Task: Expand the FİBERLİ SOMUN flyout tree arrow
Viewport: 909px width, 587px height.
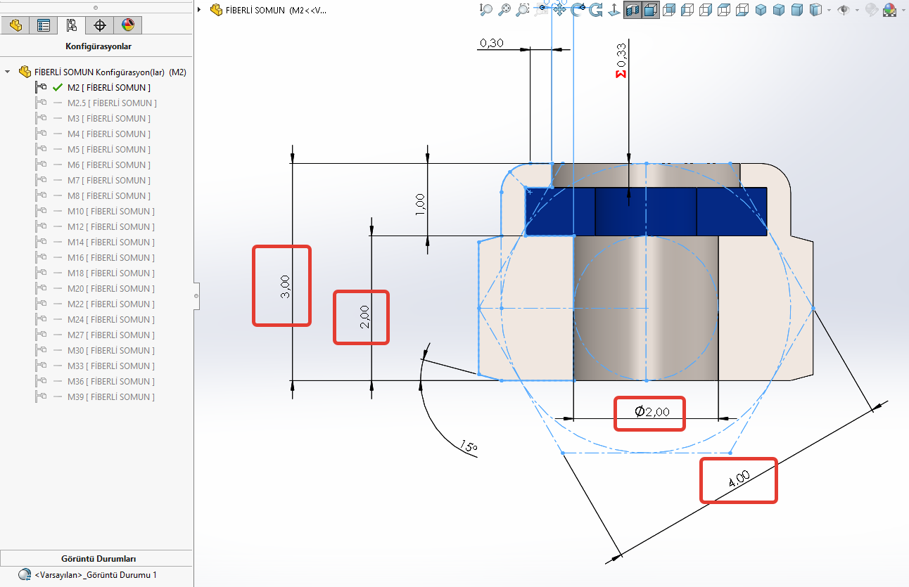Action: [200, 10]
